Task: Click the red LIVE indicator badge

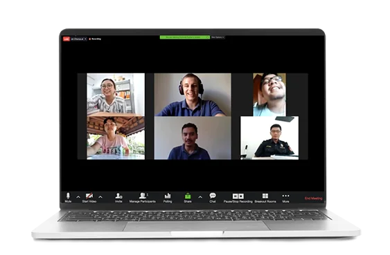Action: (x=67, y=39)
